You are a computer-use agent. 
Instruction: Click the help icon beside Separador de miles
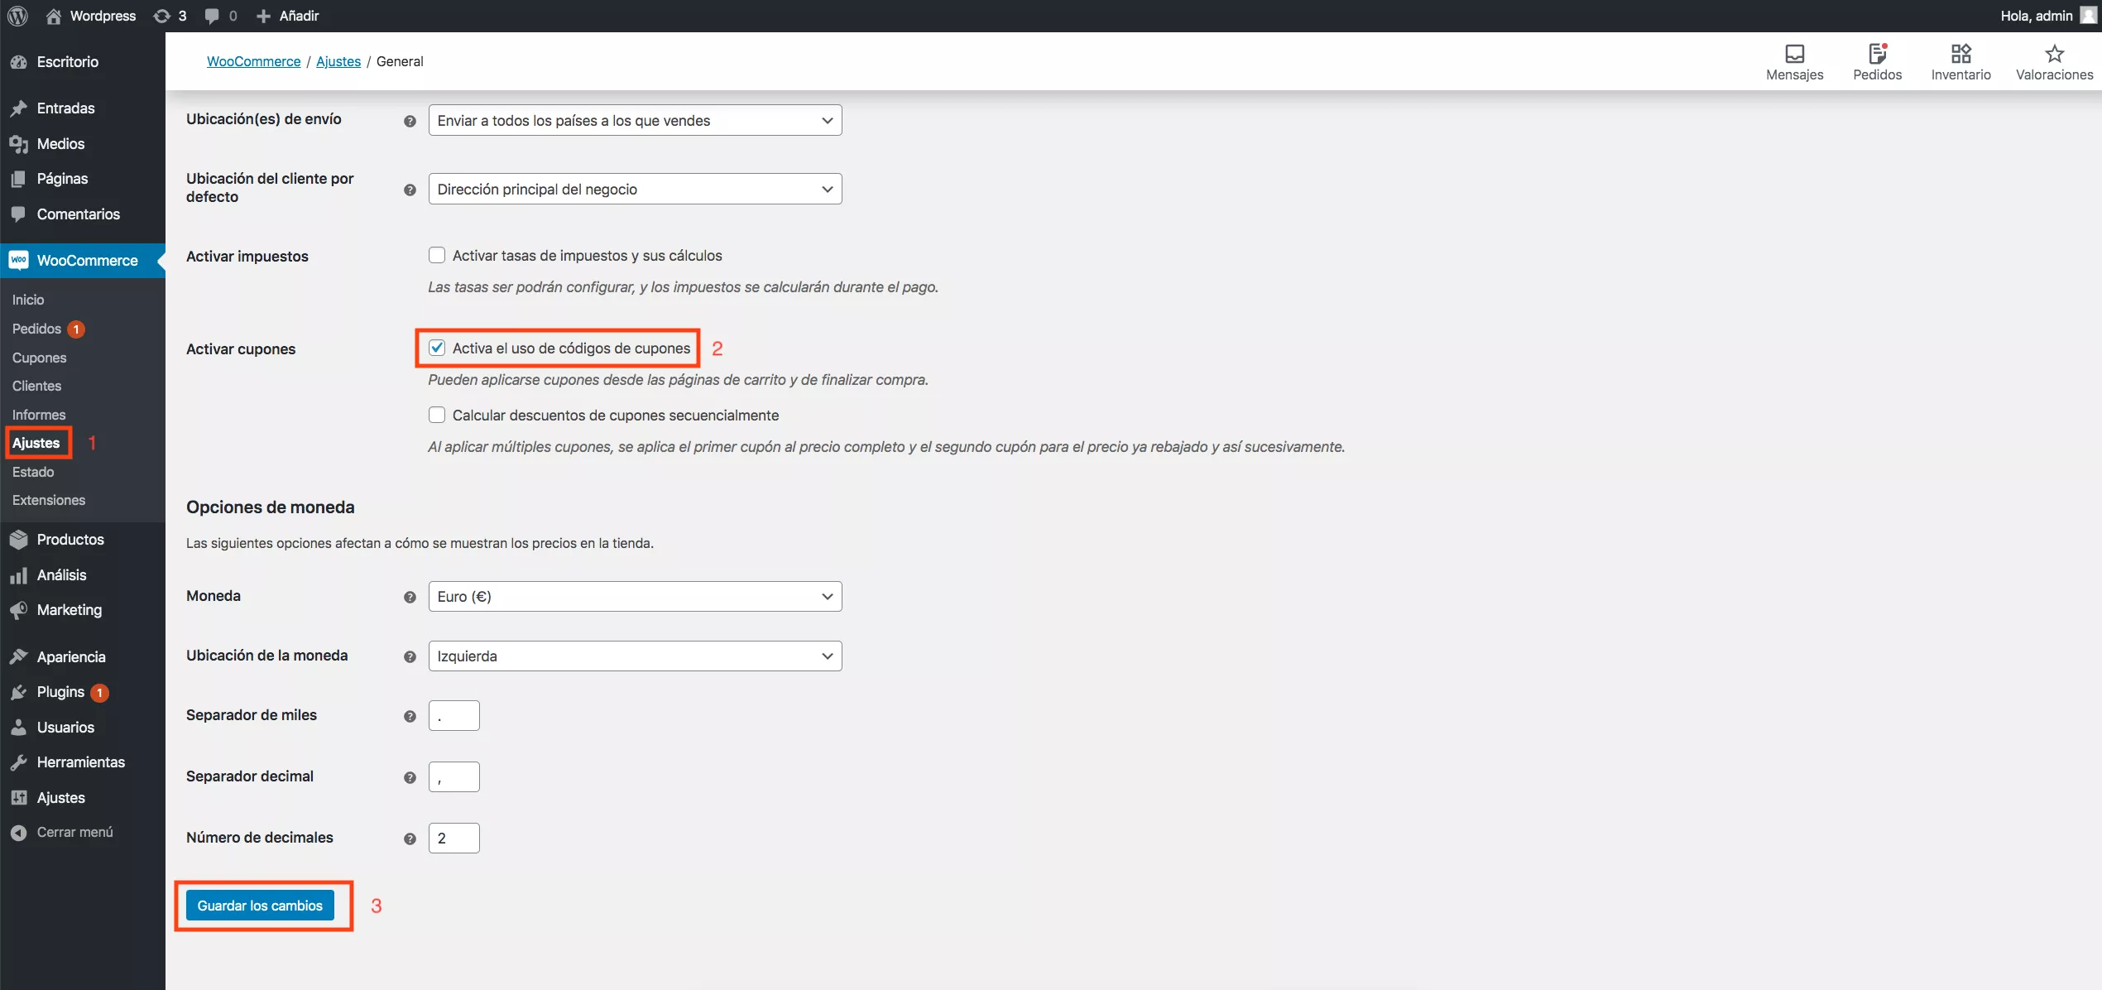410,716
